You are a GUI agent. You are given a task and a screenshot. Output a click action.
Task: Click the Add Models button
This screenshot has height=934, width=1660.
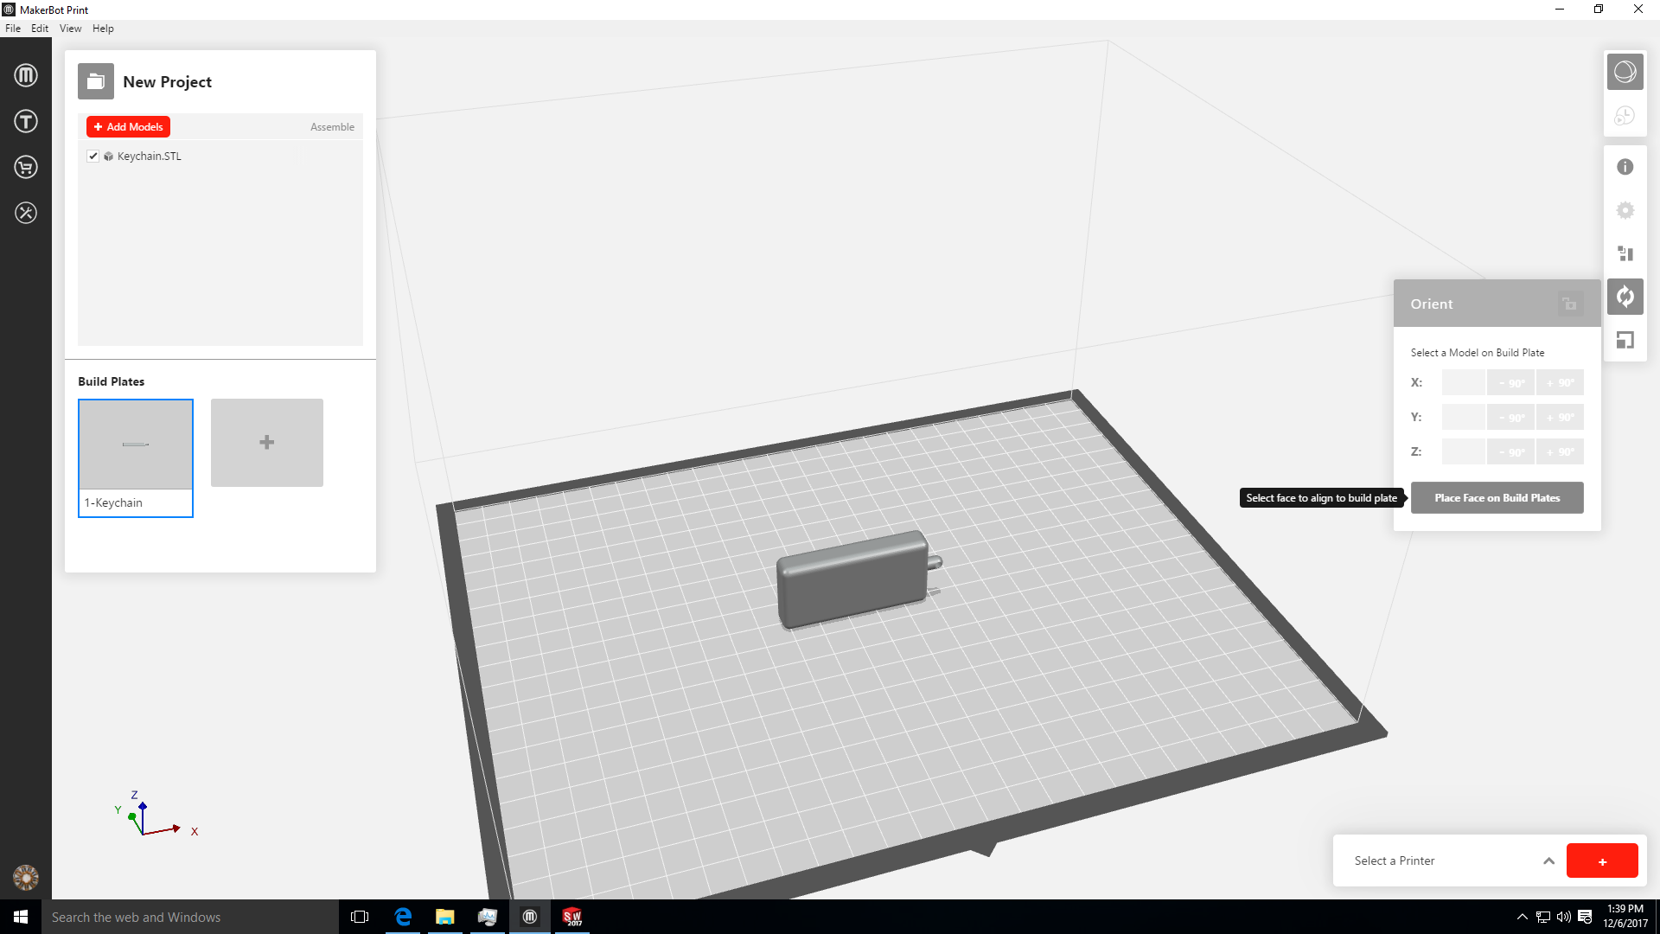coord(128,126)
